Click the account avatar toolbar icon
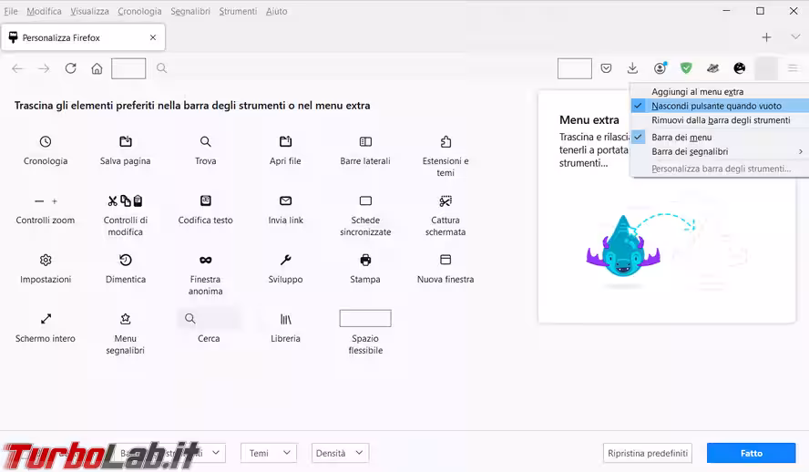Screen dimensions: 809x472 coord(660,68)
